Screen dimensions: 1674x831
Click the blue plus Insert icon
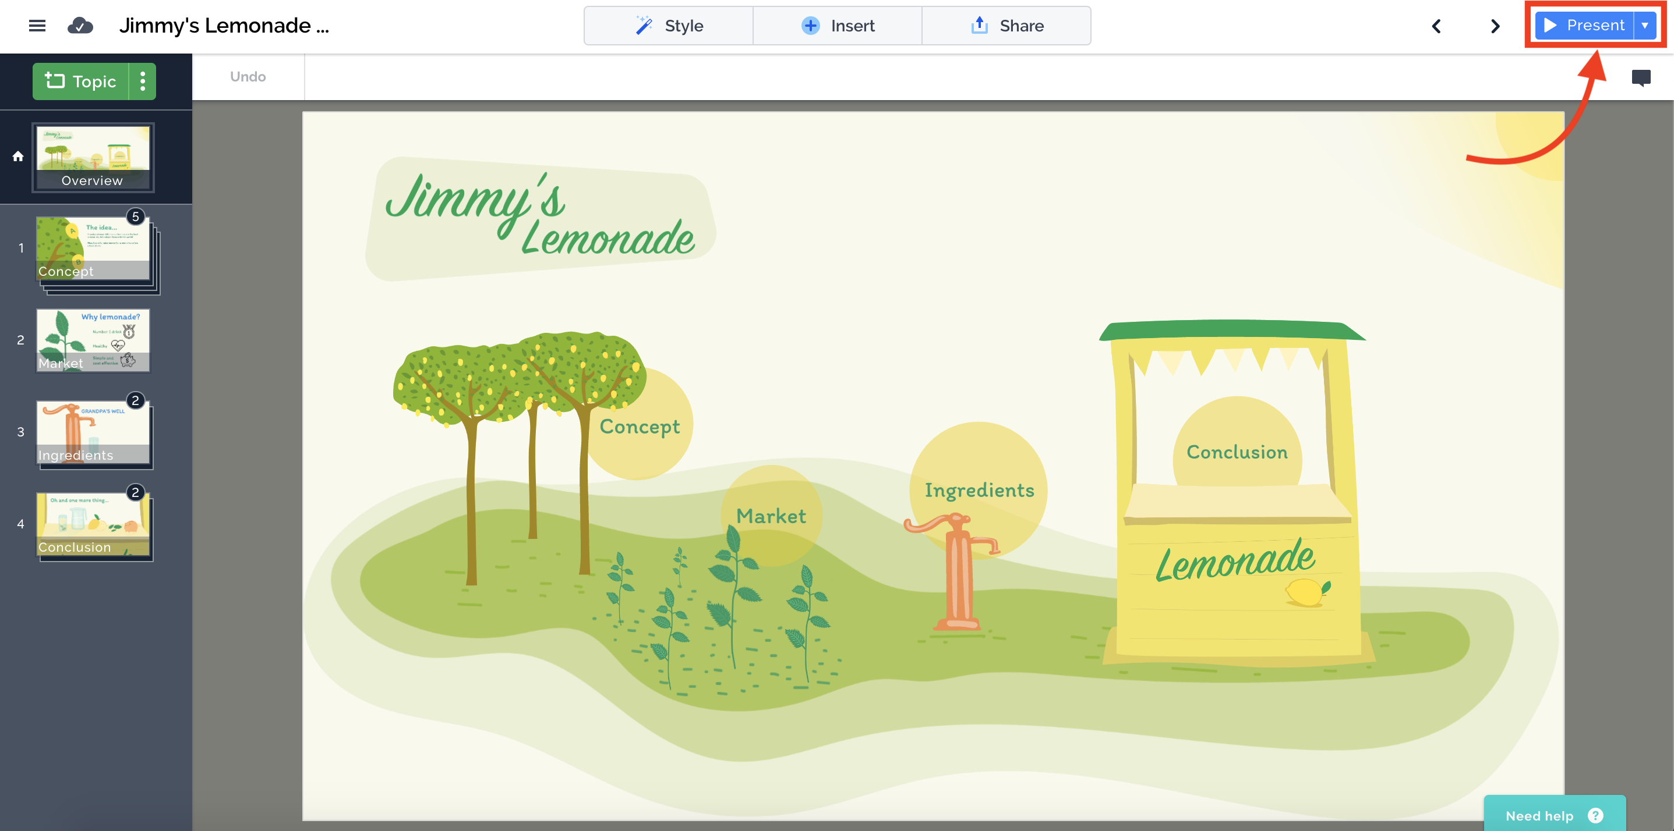coord(810,26)
